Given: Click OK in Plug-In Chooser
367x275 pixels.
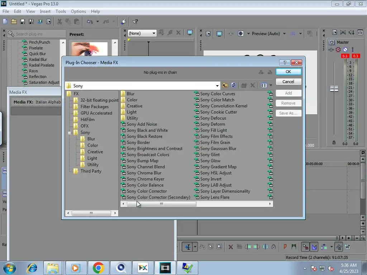Looking at the screenshot, I should point(289,72).
